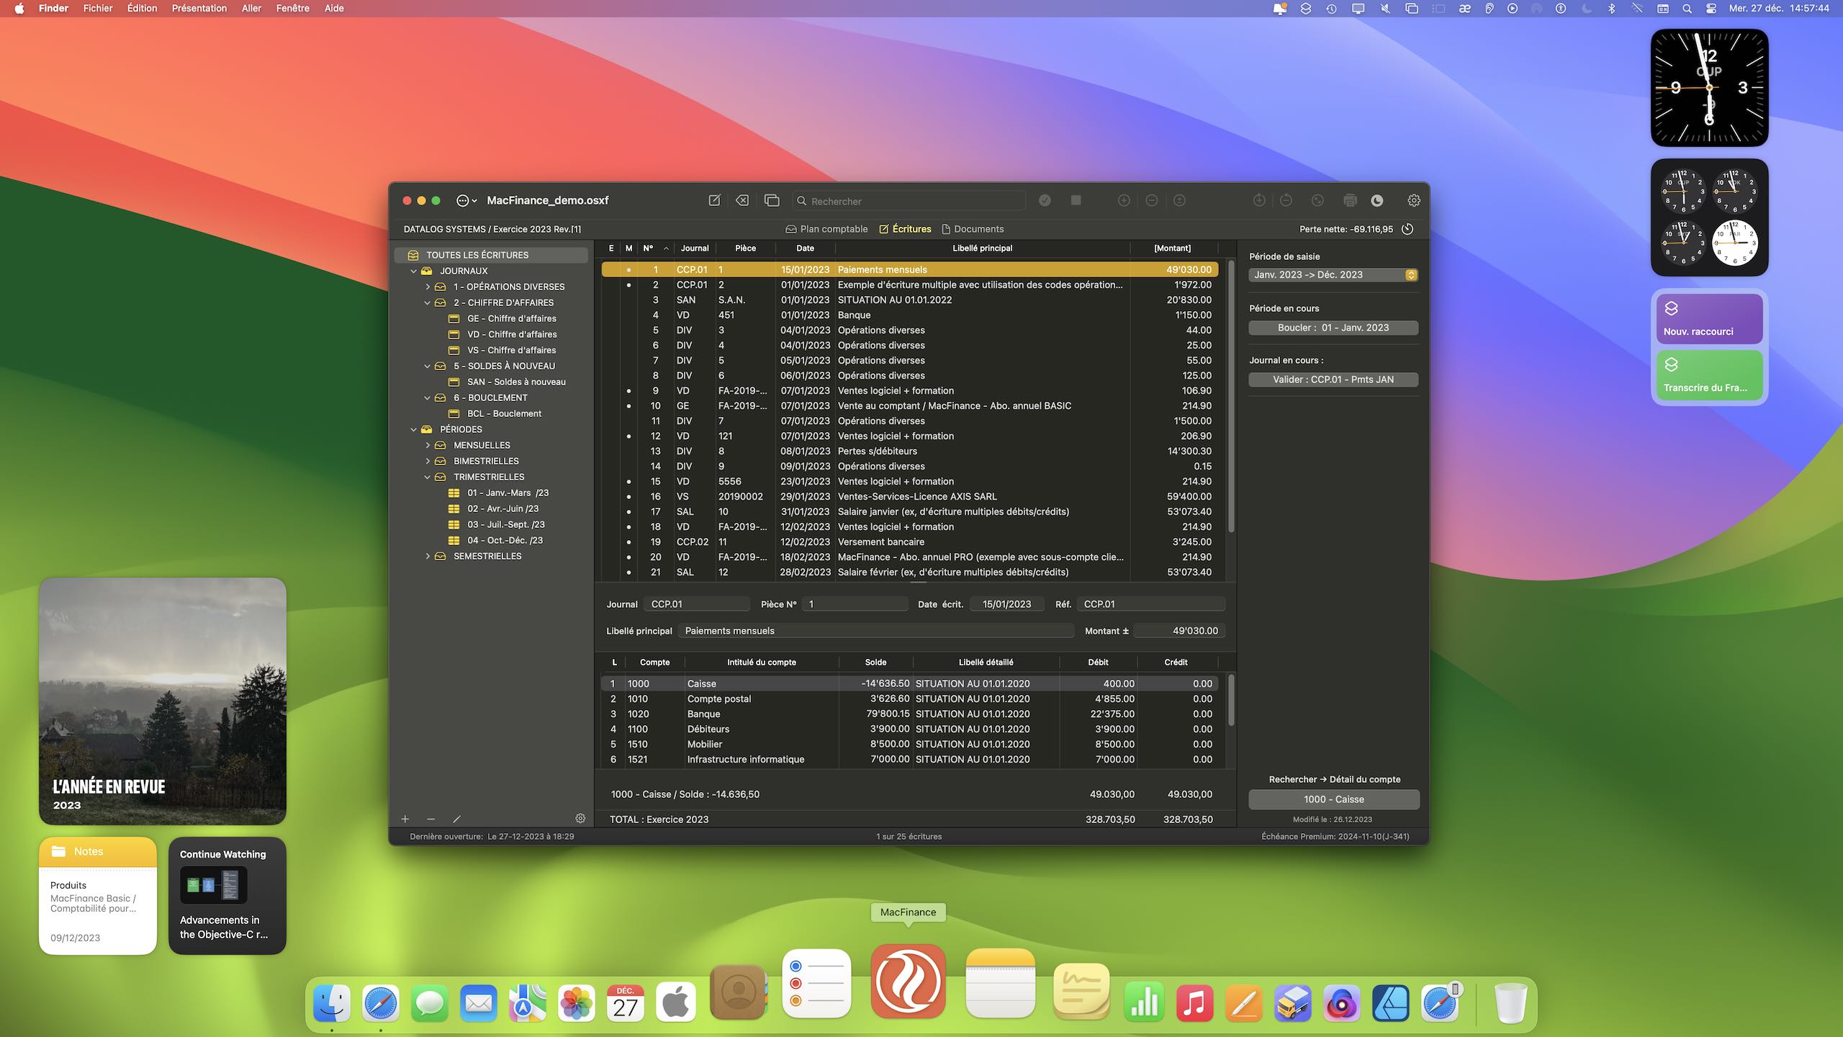Collapse the PÉRIODES tree group

coord(414,429)
